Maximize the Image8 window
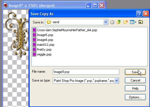The height and width of the screenshot is (107, 150). click(x=95, y=5)
